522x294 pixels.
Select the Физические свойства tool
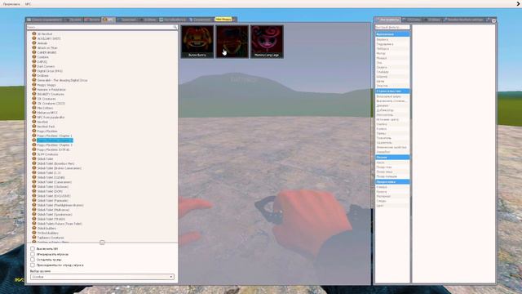pyautogui.click(x=392, y=147)
